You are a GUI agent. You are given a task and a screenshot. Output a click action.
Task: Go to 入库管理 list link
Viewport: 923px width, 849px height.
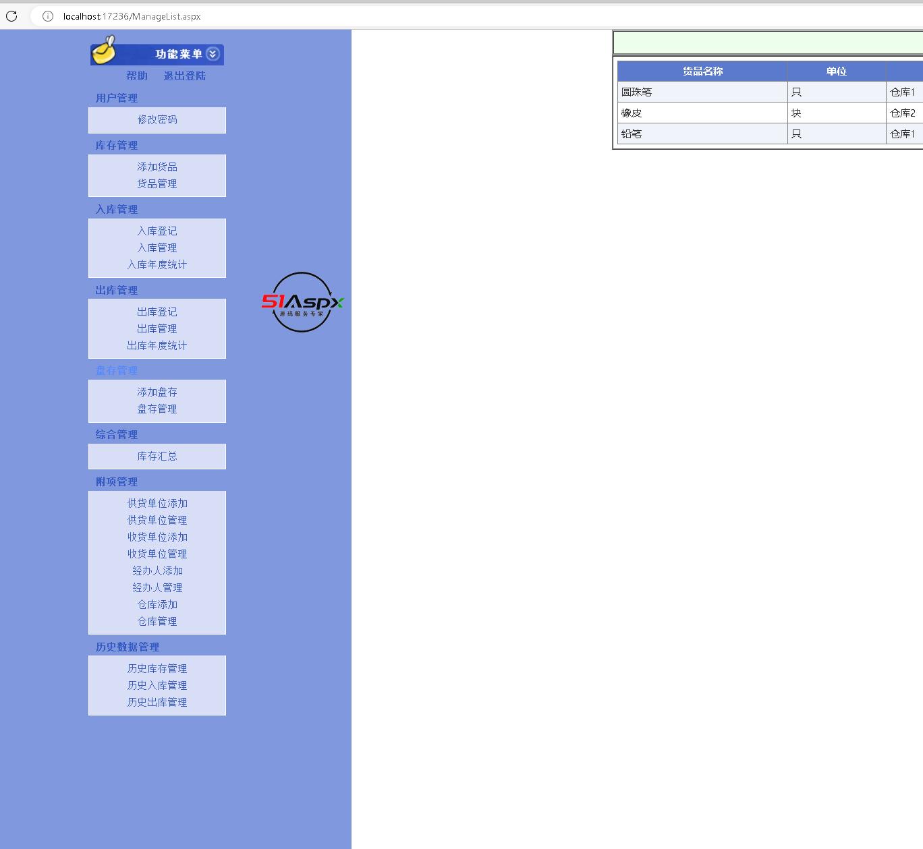[157, 247]
